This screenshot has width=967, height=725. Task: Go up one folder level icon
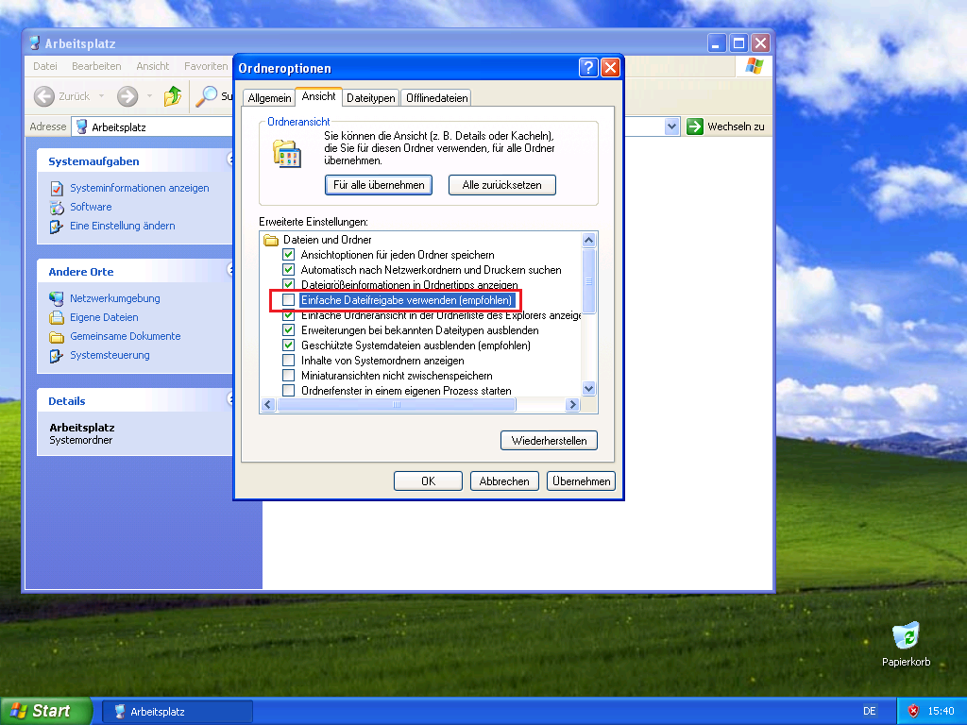coord(173,96)
